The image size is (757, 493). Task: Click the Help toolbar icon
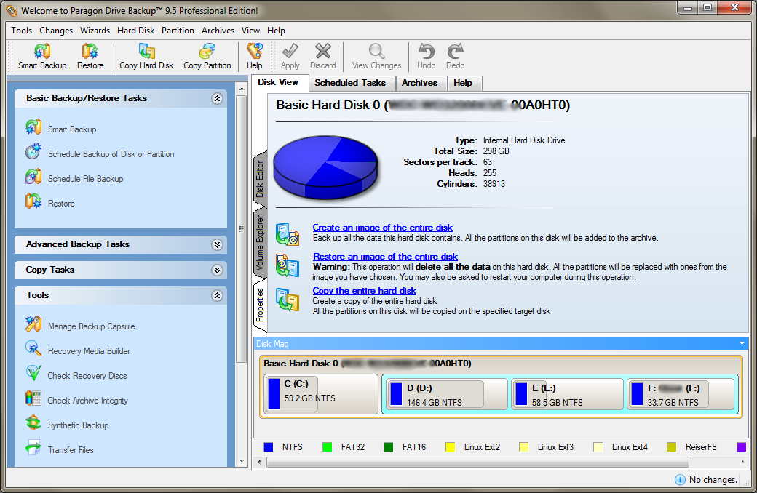pos(254,57)
